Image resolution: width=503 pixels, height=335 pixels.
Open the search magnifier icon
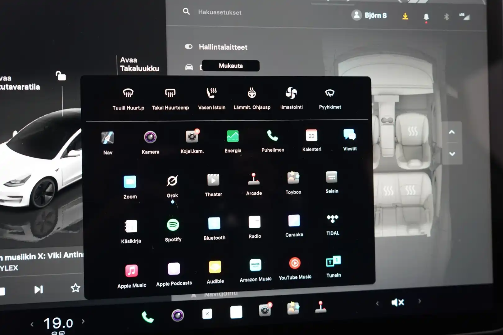pyautogui.click(x=186, y=12)
